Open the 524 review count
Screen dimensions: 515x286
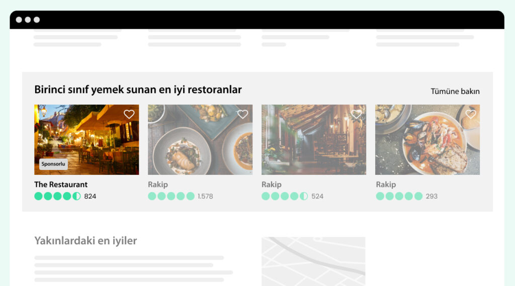(317, 197)
